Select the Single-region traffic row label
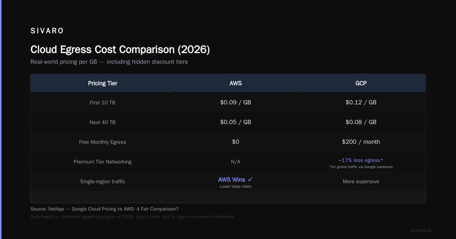The width and height of the screenshot is (456, 239). click(103, 181)
